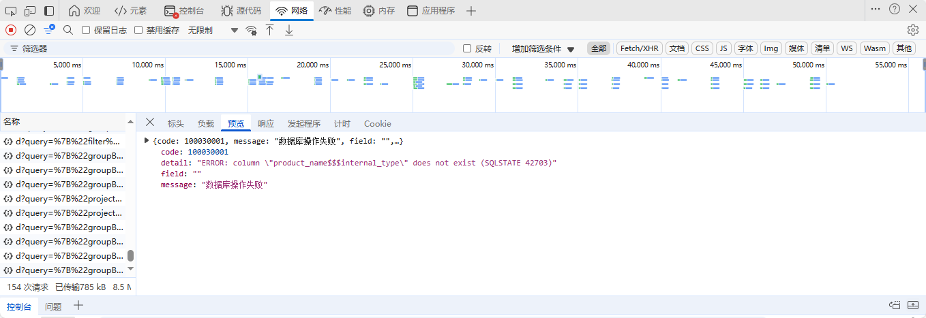Import HAR file upload arrow
Screen dimensions: 926x318
pos(270,30)
